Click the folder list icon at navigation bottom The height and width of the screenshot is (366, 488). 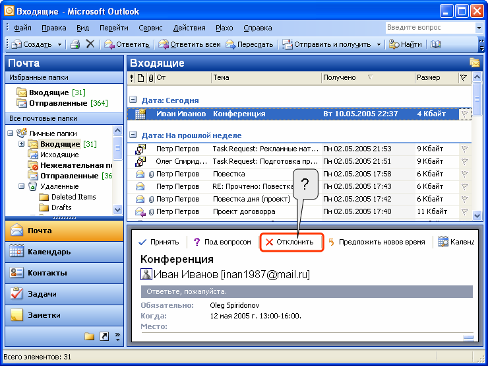tap(89, 336)
